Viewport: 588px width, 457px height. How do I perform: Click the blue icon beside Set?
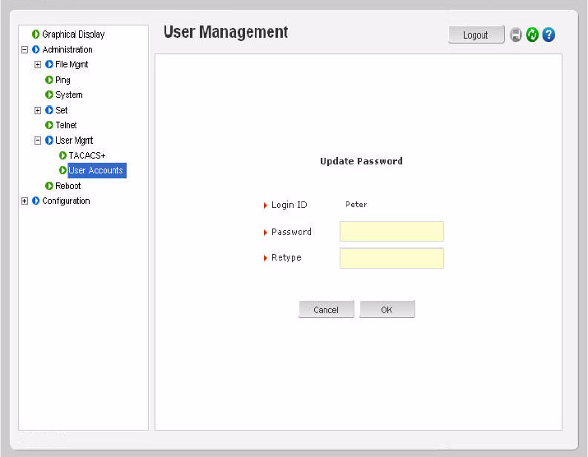pos(49,110)
